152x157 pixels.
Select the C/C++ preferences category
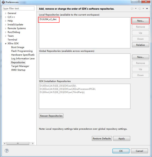click(11, 17)
